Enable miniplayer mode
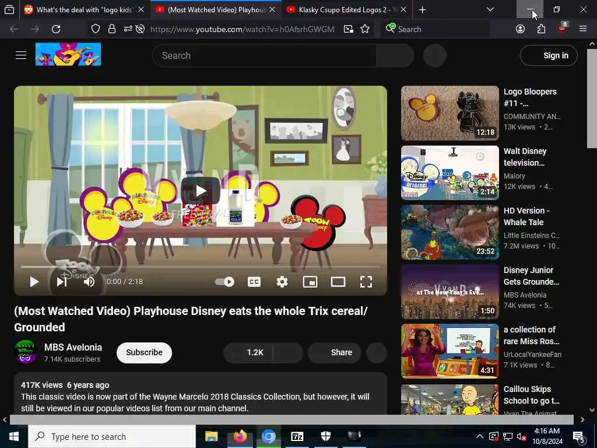The width and height of the screenshot is (597, 448). (310, 282)
